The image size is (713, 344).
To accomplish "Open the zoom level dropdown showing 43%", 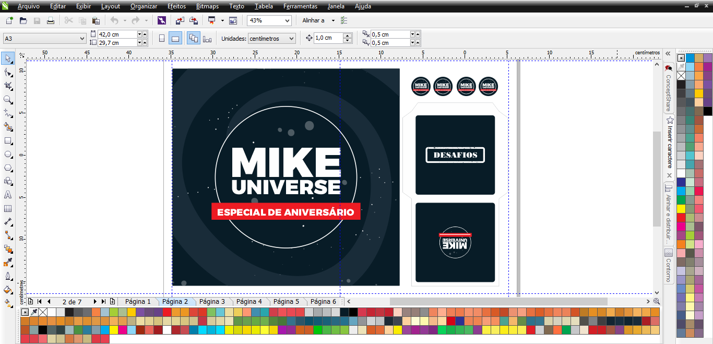I will pos(287,20).
